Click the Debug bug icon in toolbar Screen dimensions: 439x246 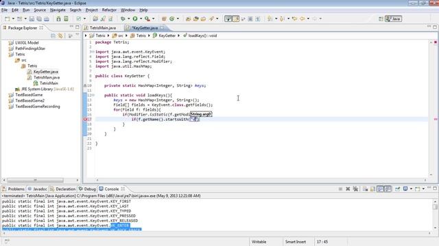(123, 18)
